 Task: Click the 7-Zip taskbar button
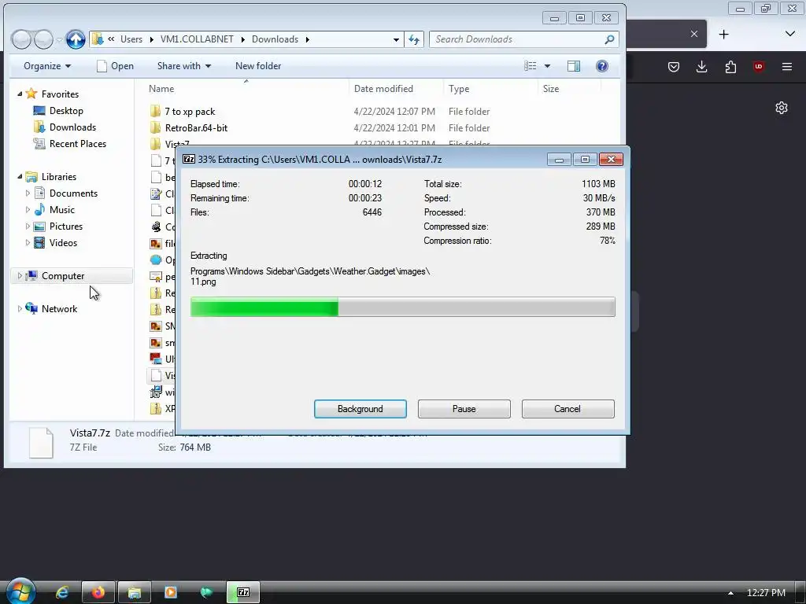(243, 593)
